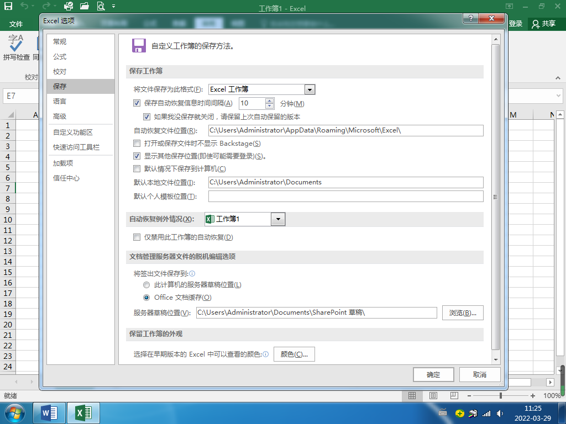Select 校对 category in Excel options
The height and width of the screenshot is (424, 566).
[x=81, y=71]
